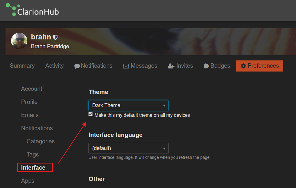296x188 pixels.
Task: Click the Preferences gear icon
Action: (243, 66)
